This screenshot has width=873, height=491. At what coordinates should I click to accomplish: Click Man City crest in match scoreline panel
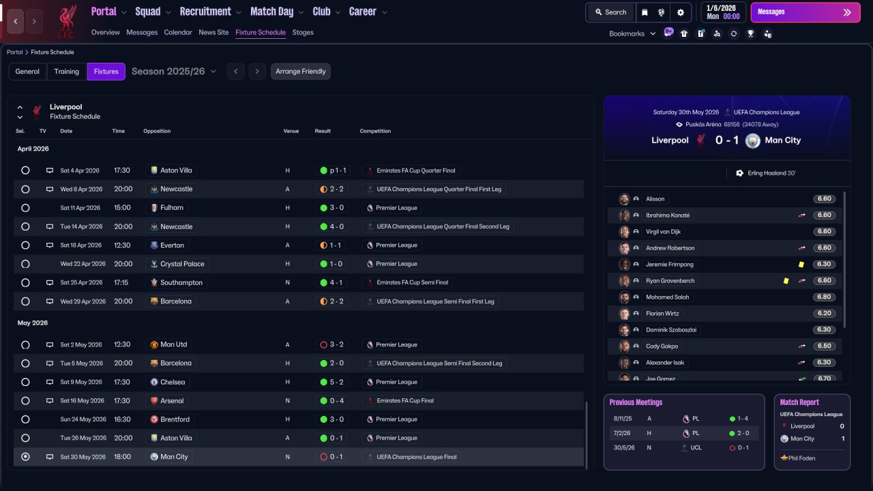[x=752, y=140]
